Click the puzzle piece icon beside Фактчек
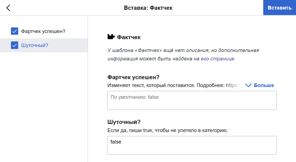 coord(111,37)
